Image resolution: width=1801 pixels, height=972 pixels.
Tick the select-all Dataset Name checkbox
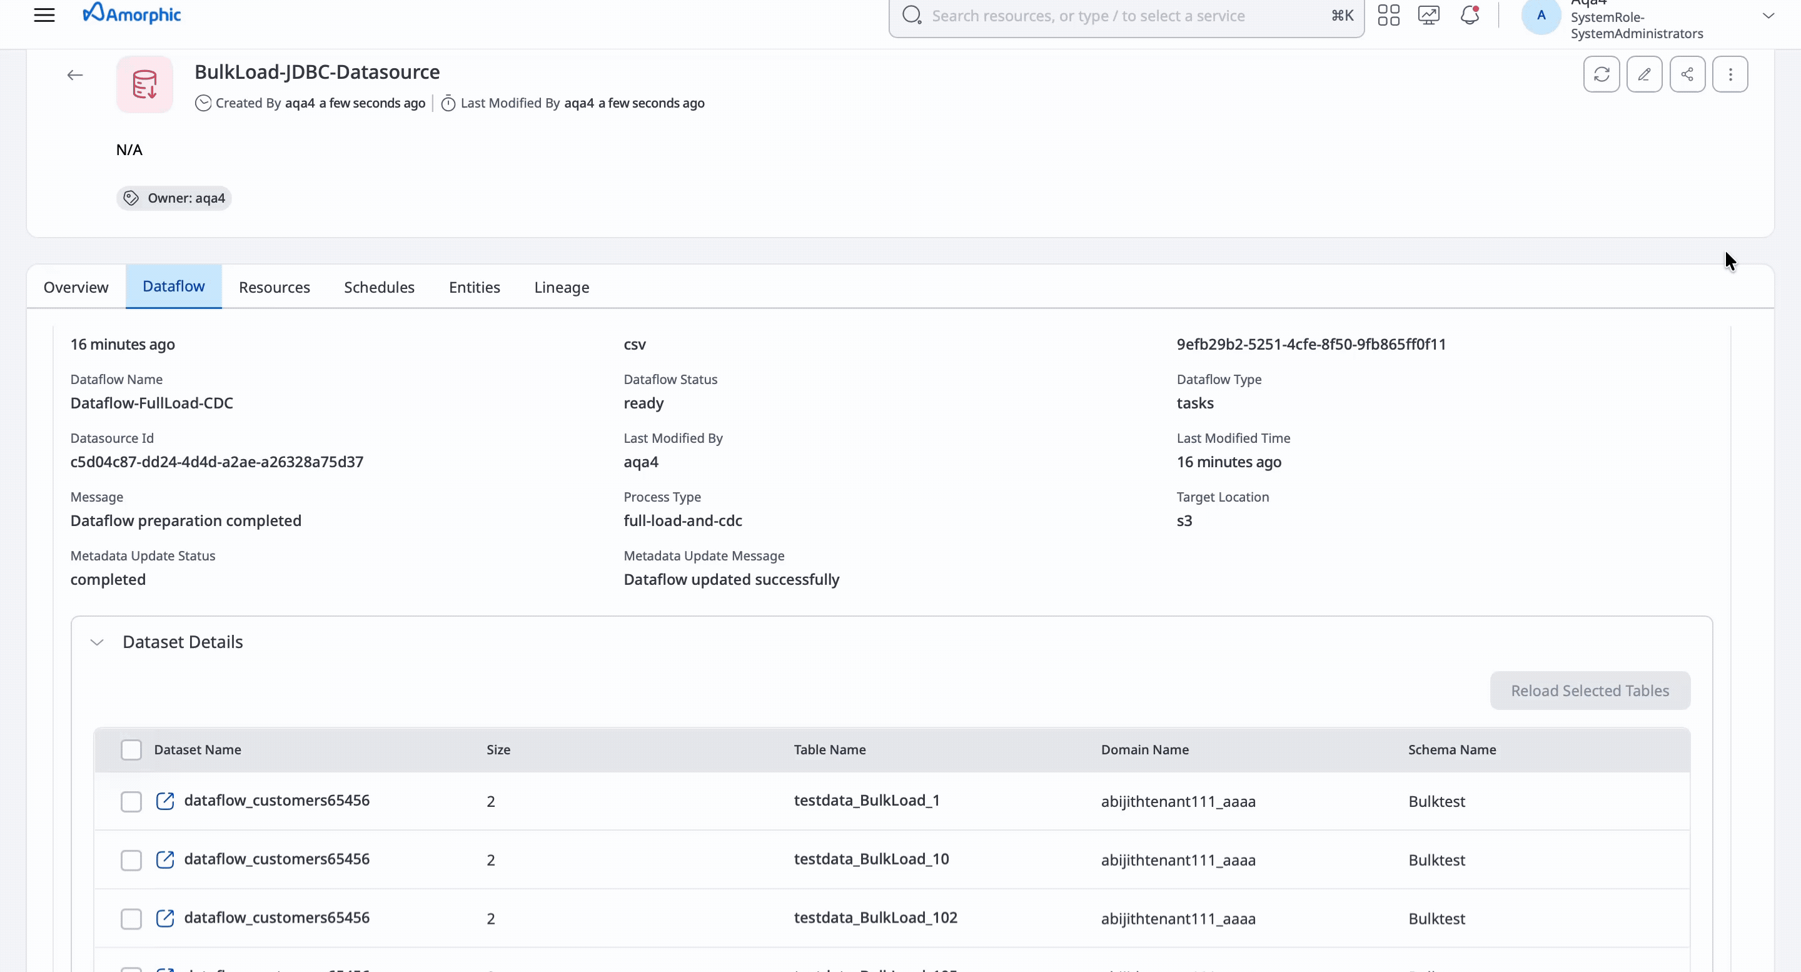pos(131,749)
